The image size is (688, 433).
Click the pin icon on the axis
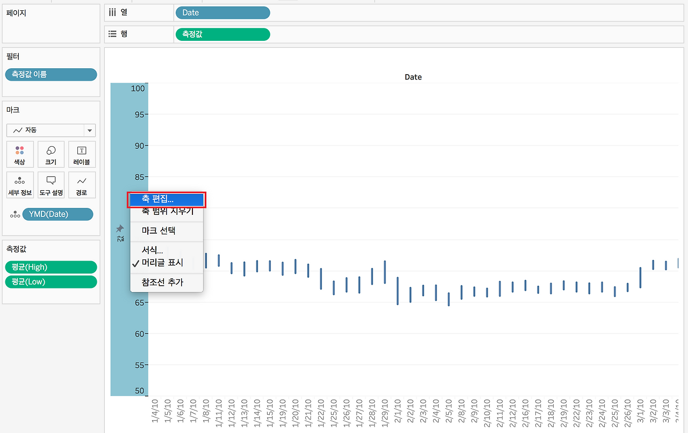click(x=120, y=229)
